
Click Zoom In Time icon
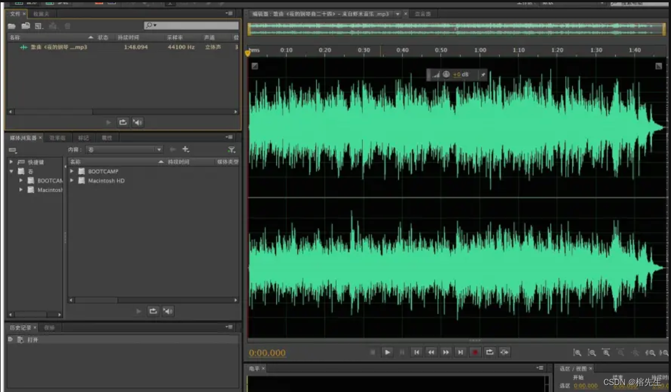(606, 353)
